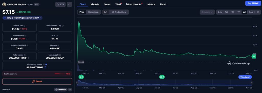This screenshot has width=262, height=93.
Task: Open the About tab
Action: coord(163,4)
